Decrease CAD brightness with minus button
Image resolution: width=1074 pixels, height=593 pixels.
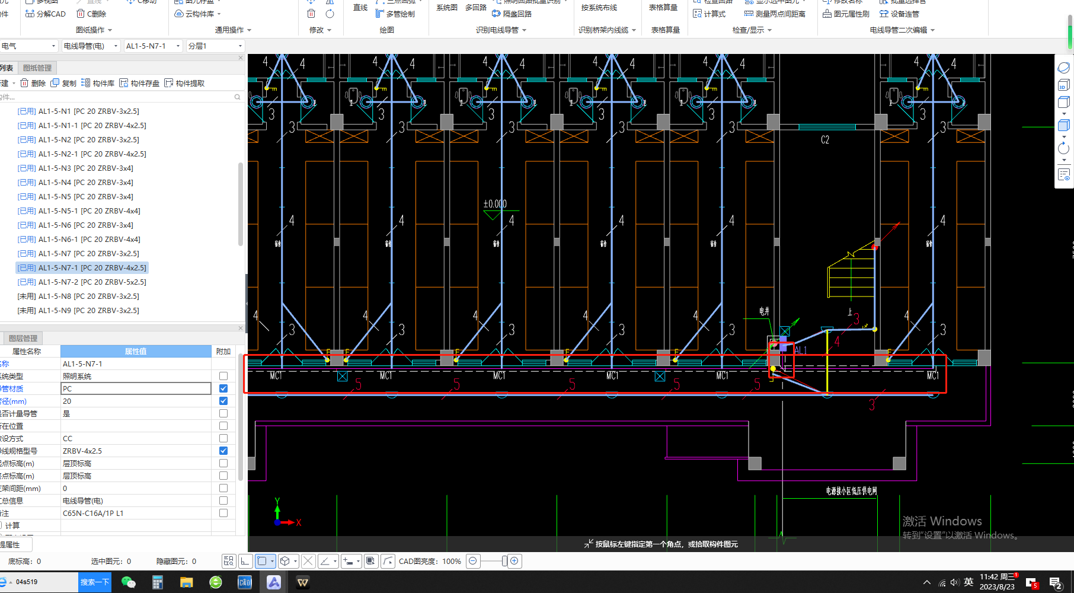472,561
